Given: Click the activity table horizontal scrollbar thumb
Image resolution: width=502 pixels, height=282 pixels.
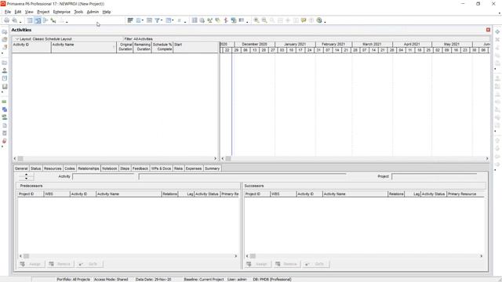Looking at the screenshot, I should 20,158.
